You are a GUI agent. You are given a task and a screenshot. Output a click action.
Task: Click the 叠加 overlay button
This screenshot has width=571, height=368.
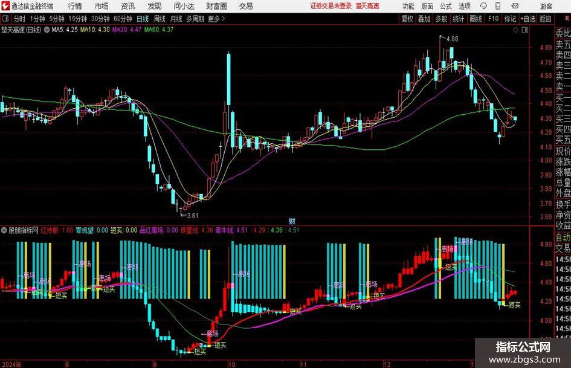(424, 19)
